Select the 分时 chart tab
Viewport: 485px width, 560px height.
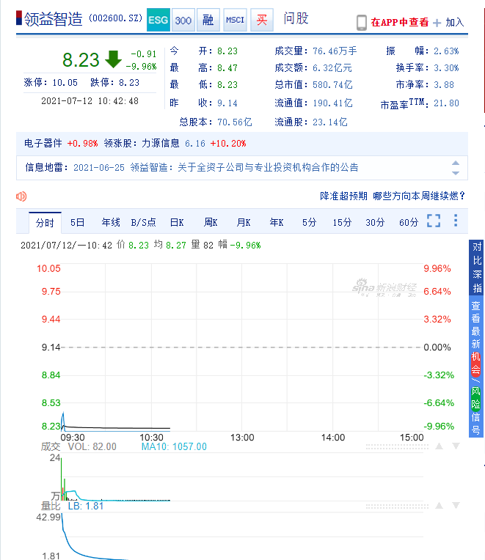coord(45,223)
